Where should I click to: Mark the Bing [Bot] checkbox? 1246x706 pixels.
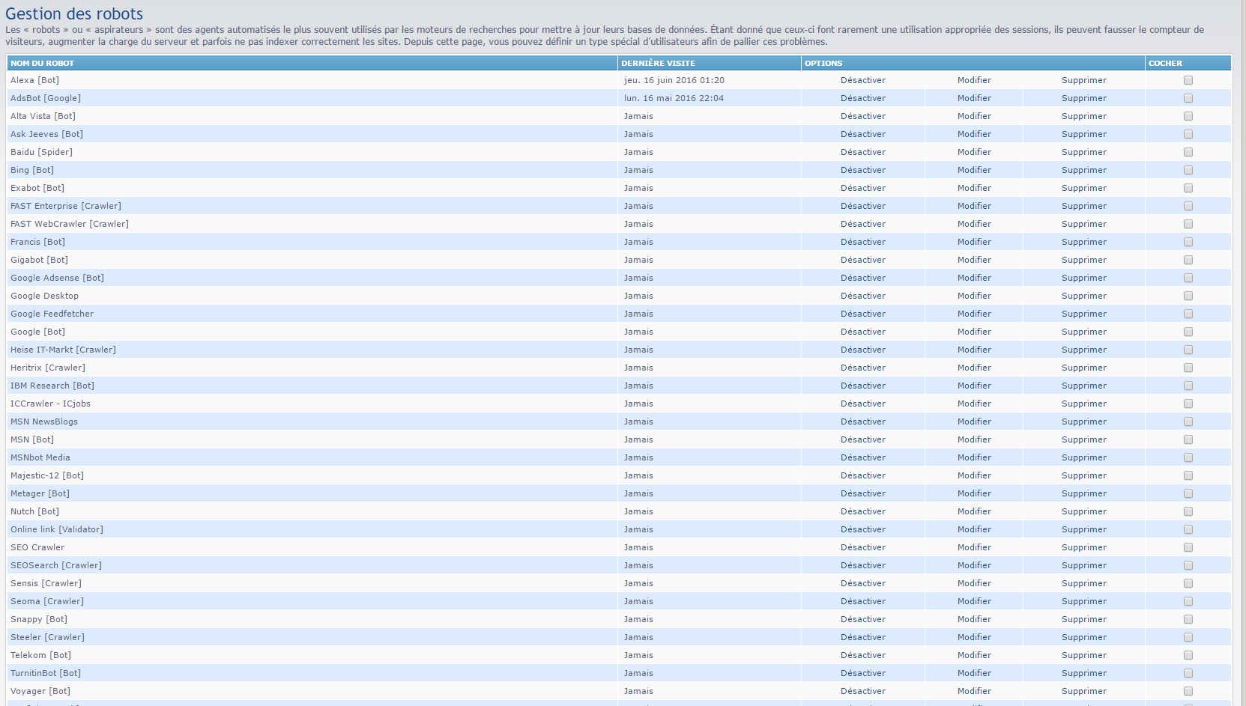(1188, 170)
